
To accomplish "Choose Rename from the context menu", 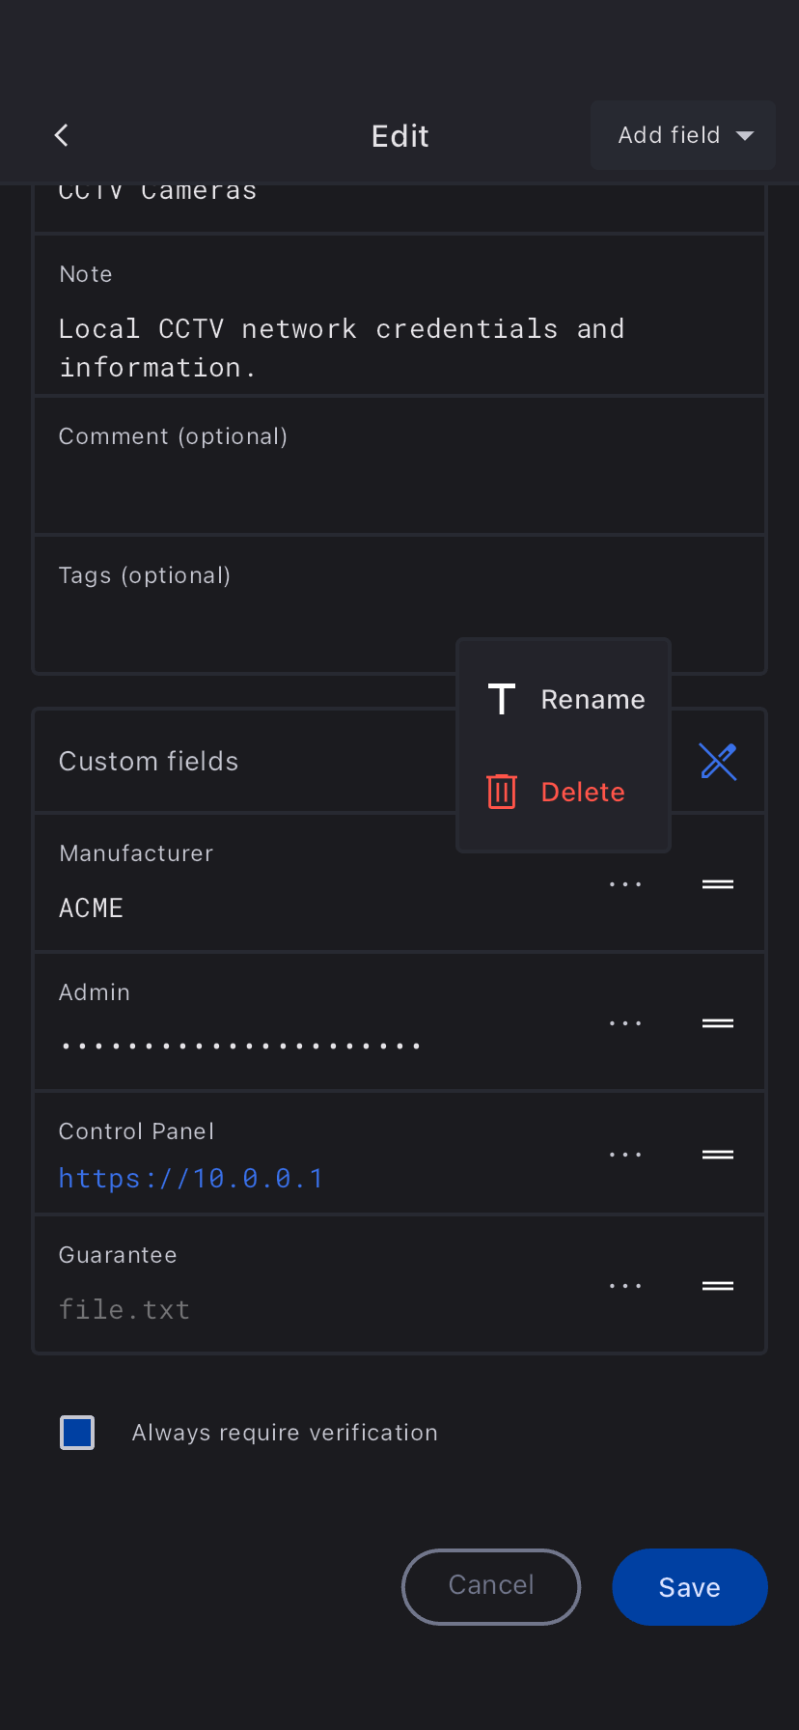I will [x=592, y=699].
